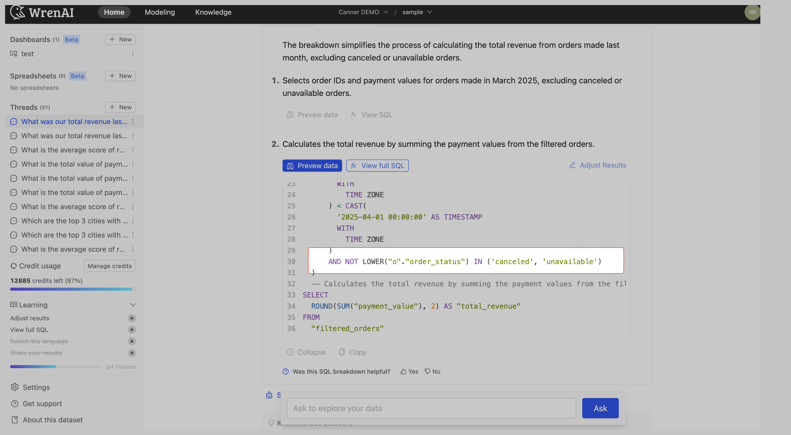Open the WI user avatar
The width and height of the screenshot is (791, 435).
pos(752,12)
